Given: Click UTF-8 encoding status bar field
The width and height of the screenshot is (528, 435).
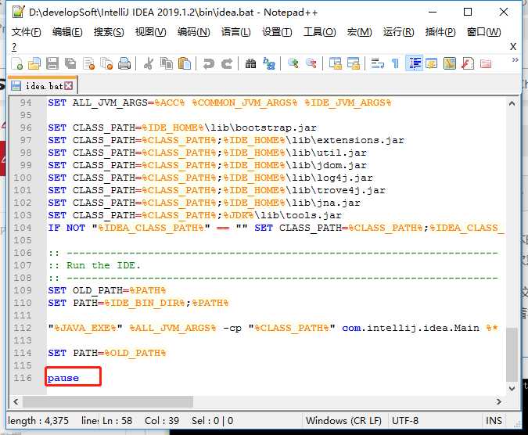Looking at the screenshot, I should (x=405, y=420).
